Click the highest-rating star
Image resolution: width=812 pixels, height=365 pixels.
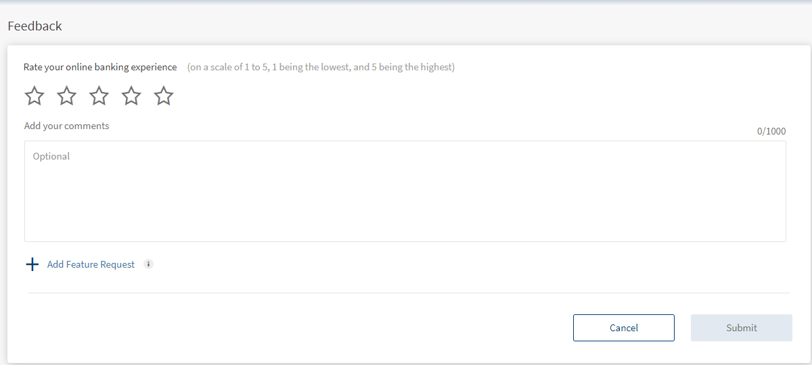[x=164, y=96]
